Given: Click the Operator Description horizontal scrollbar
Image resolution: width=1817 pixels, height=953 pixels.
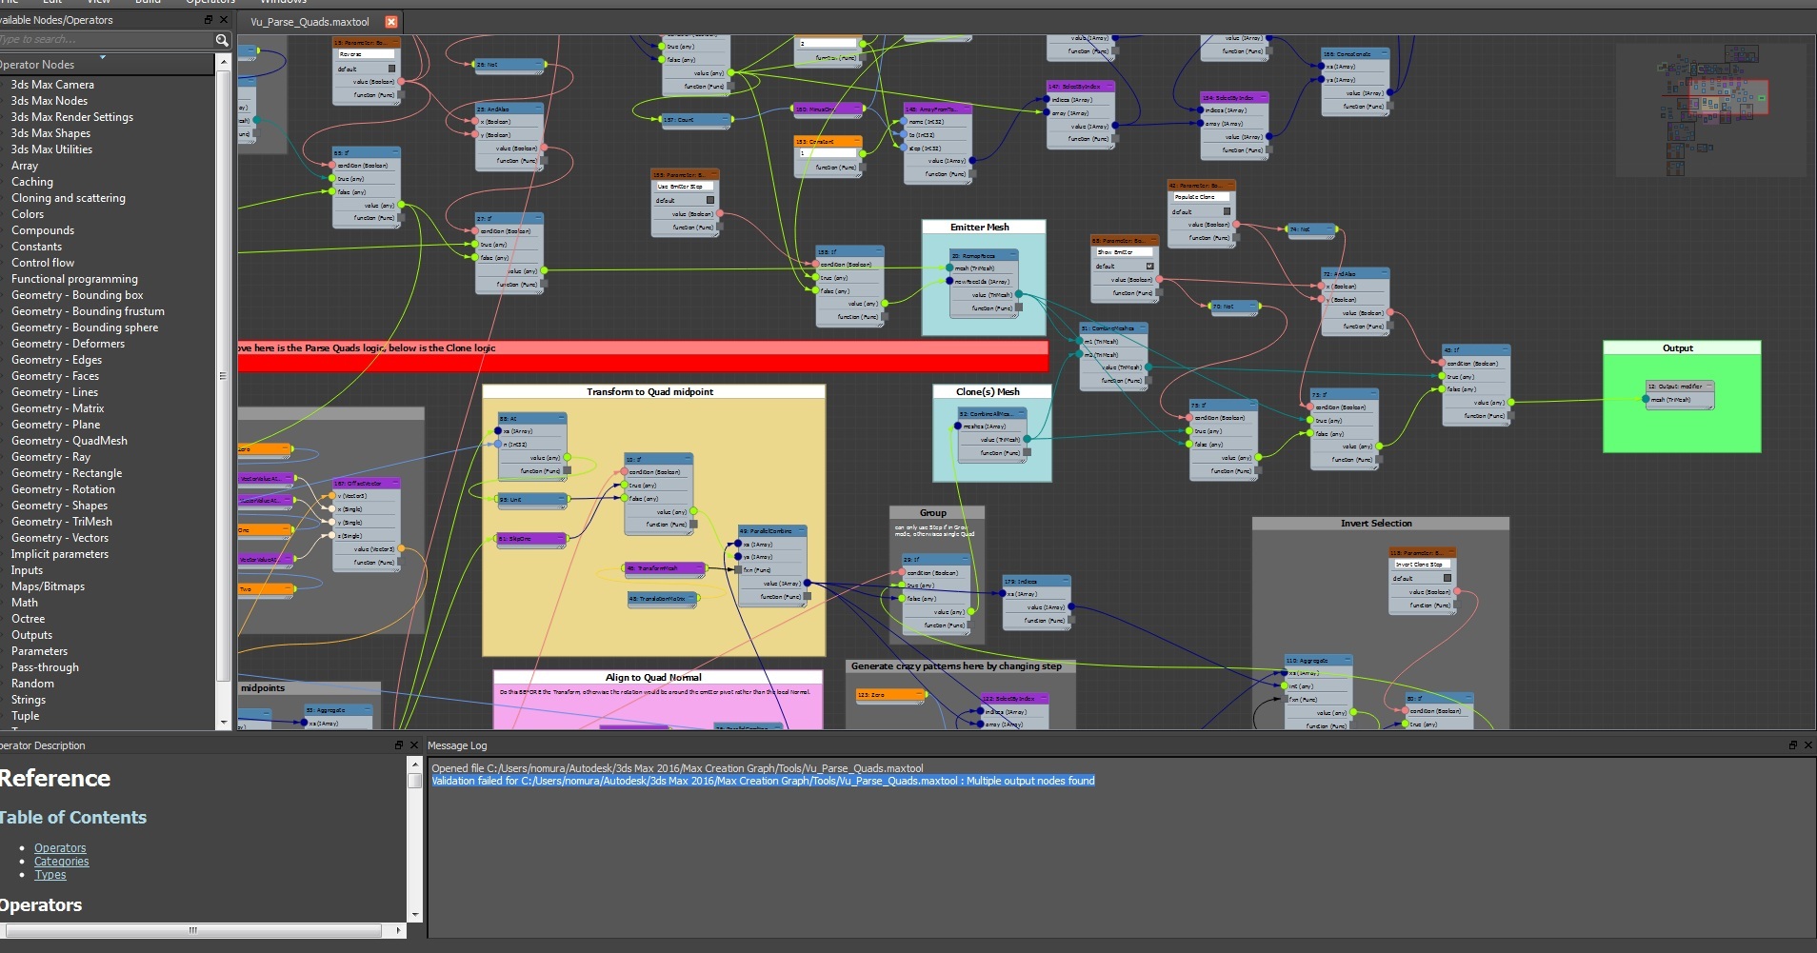Looking at the screenshot, I should (195, 930).
